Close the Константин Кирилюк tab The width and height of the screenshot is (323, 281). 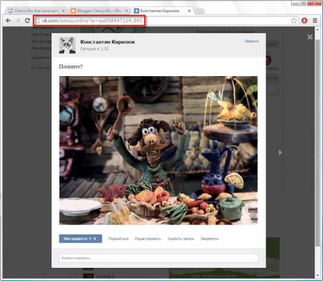tap(189, 11)
